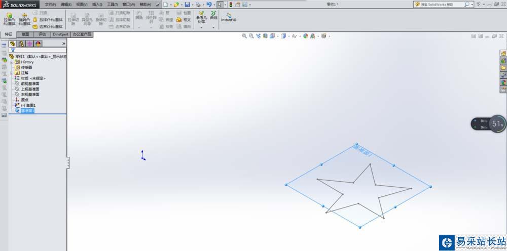
Task: Click the feature tree filter field
Action: pyautogui.click(x=38, y=50)
